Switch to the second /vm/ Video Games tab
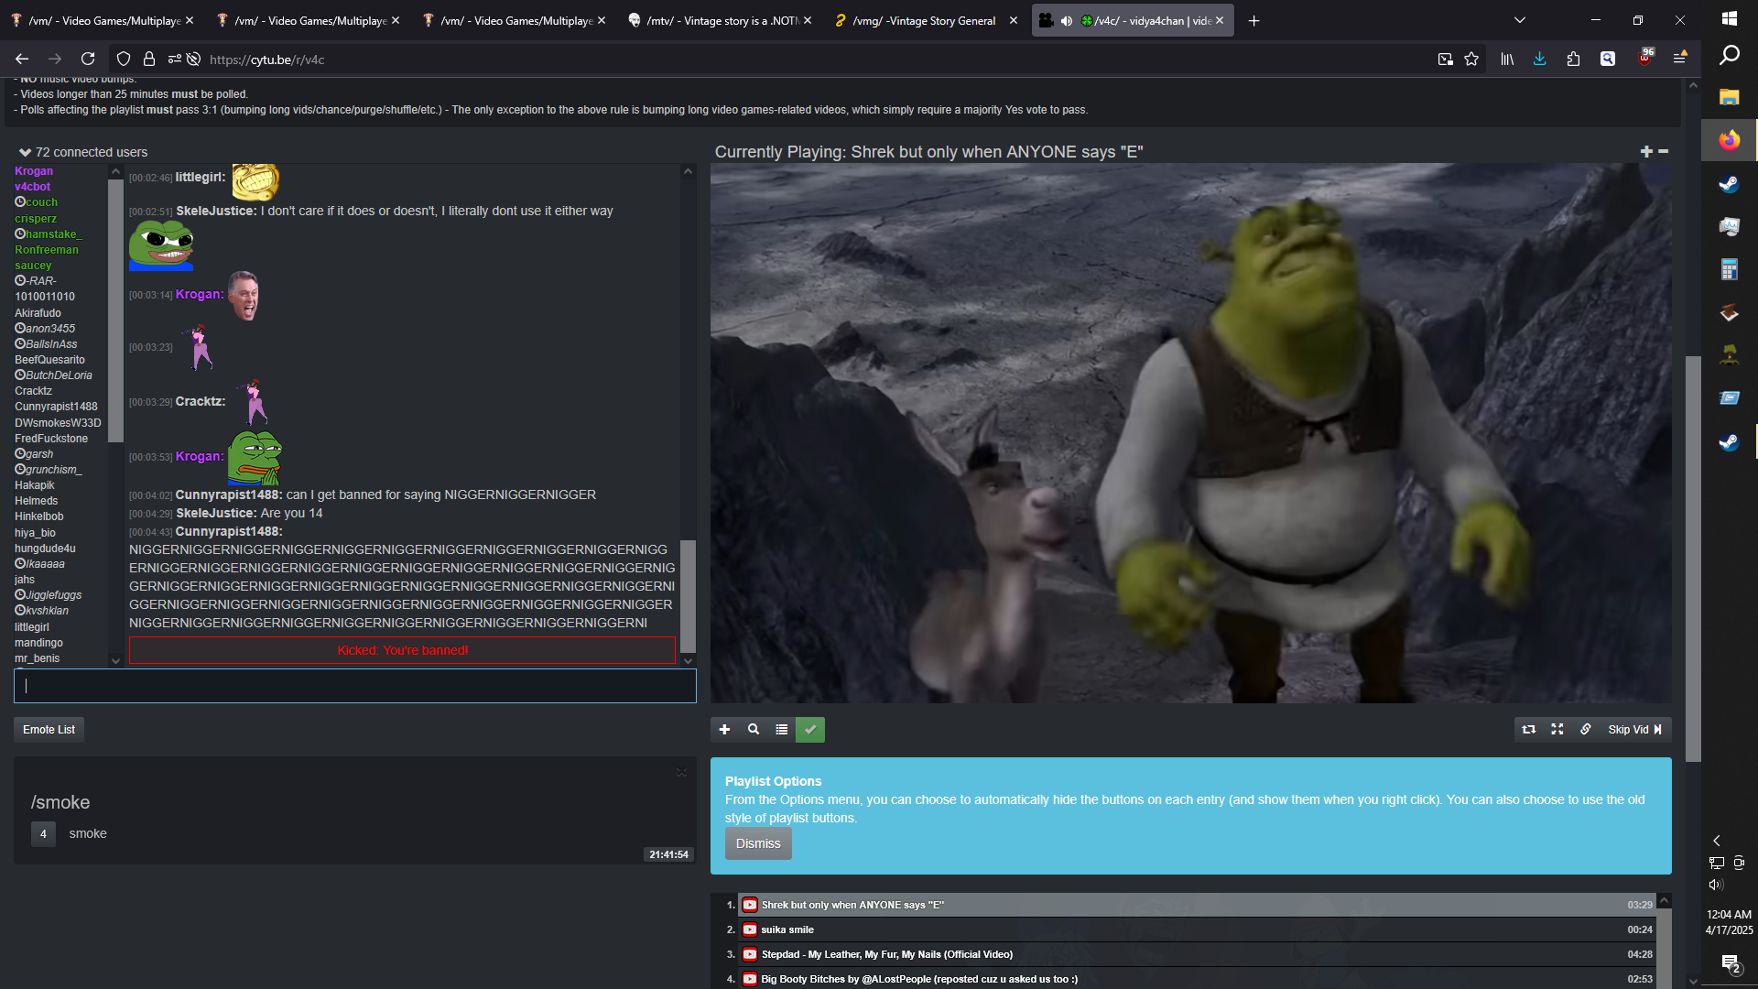The image size is (1758, 989). click(309, 20)
